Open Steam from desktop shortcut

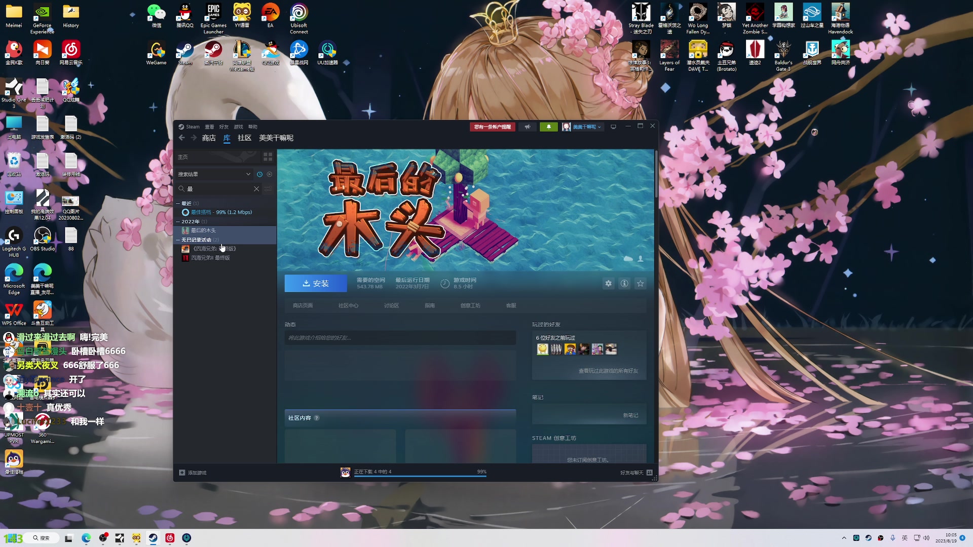coord(185,53)
